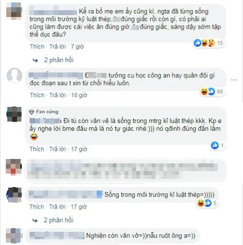
Task: Click the avatar next to the Nghiện còn văn vở comment
Action: tap(14, 236)
